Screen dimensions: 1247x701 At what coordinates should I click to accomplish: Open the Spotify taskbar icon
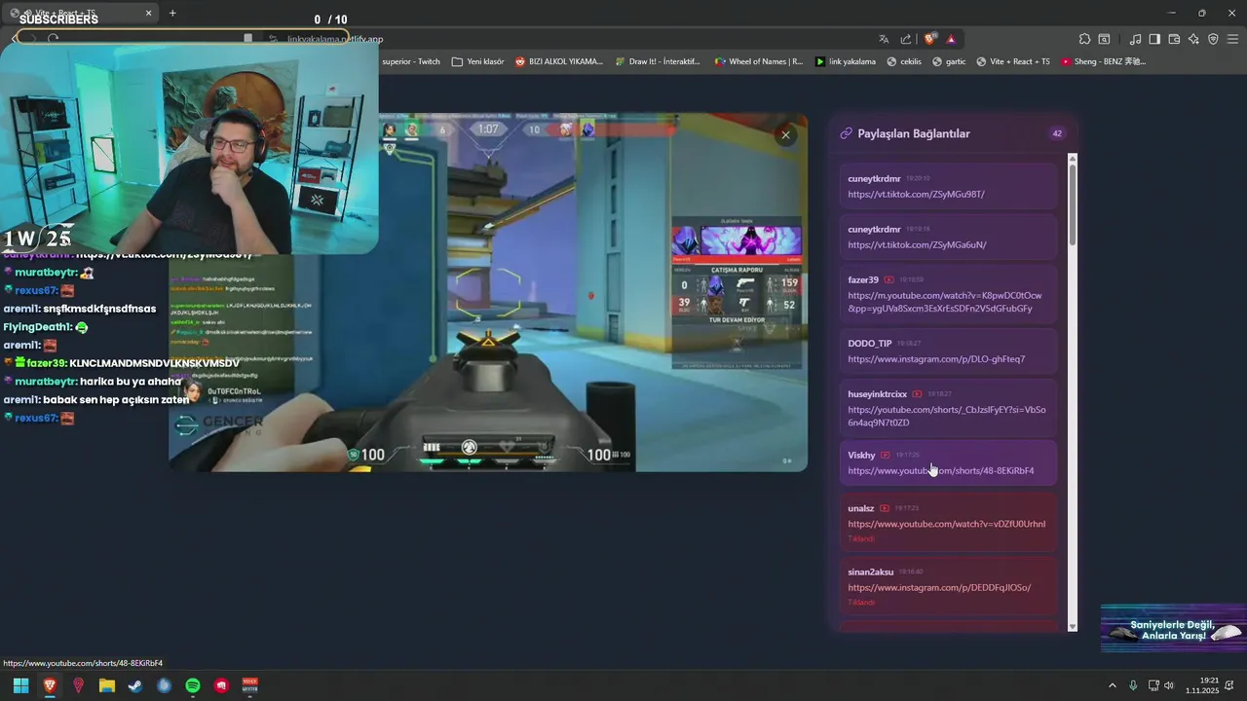click(193, 685)
